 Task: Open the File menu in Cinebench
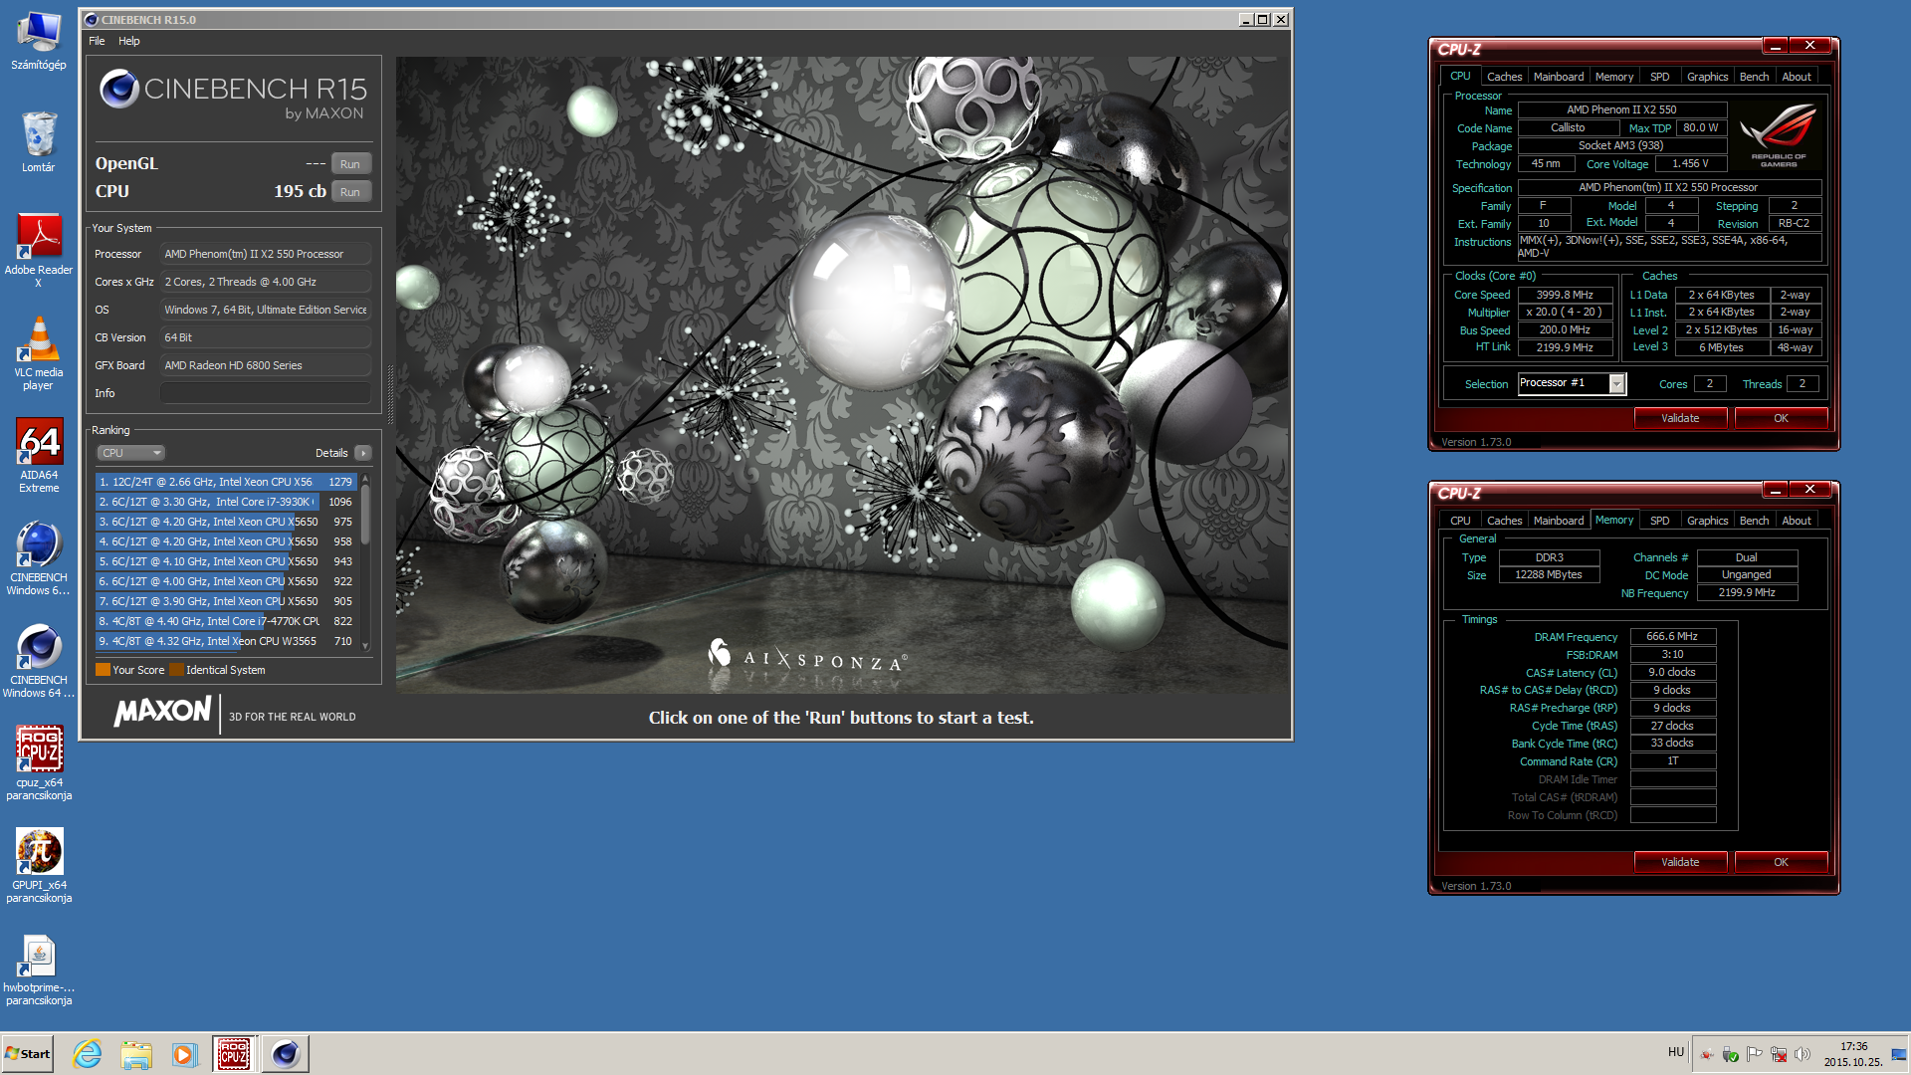(x=97, y=41)
